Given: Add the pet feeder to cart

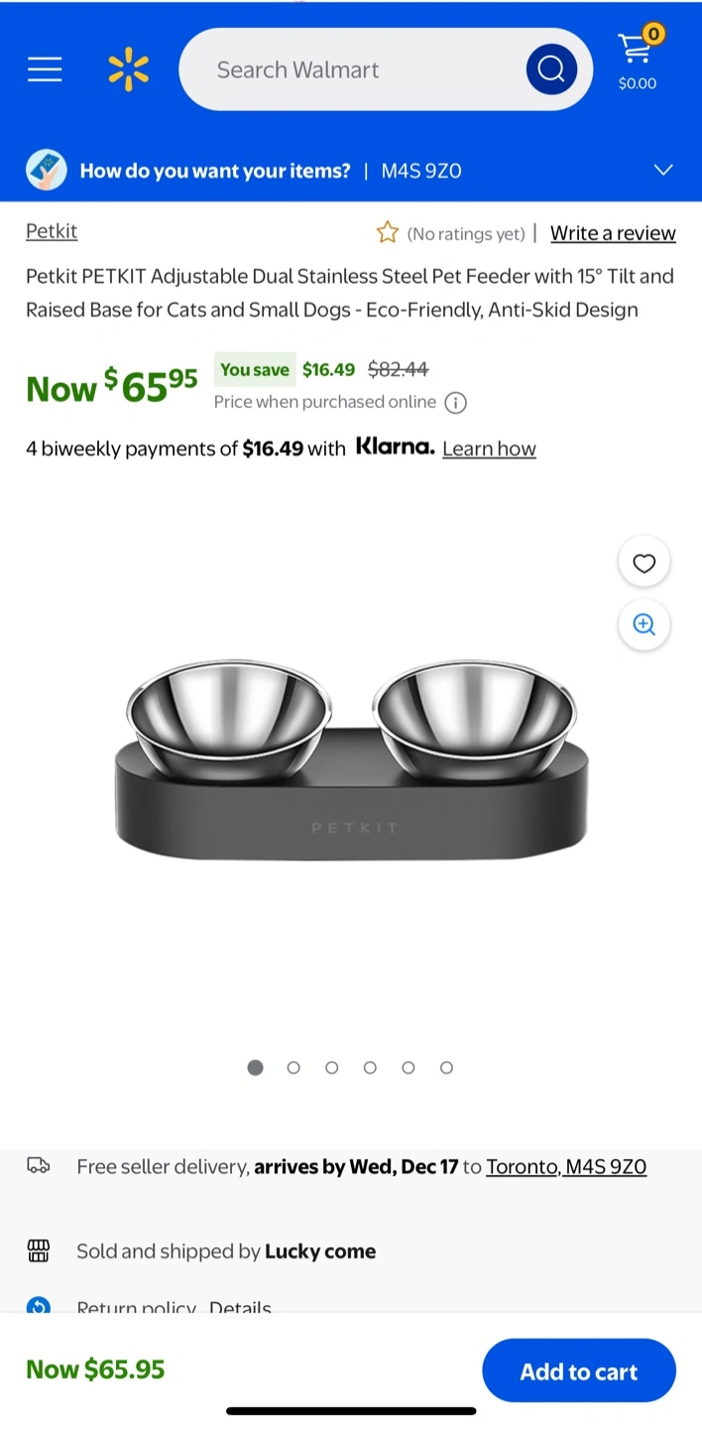Looking at the screenshot, I should point(579,1371).
